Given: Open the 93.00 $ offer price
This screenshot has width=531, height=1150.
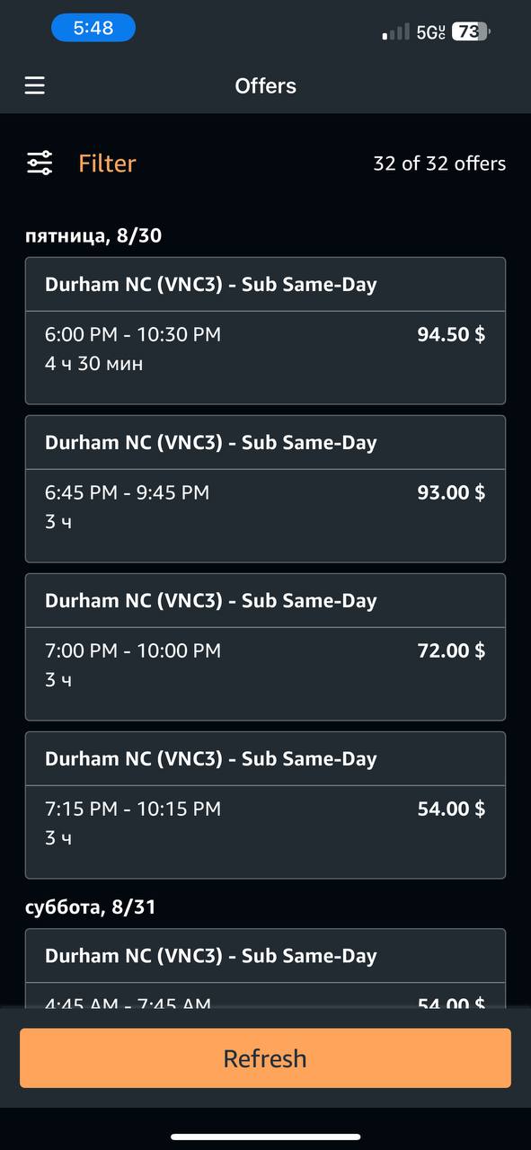Looking at the screenshot, I should click(x=451, y=492).
